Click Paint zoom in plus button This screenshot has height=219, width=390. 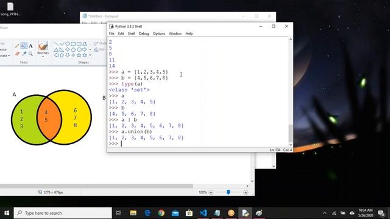246,192
